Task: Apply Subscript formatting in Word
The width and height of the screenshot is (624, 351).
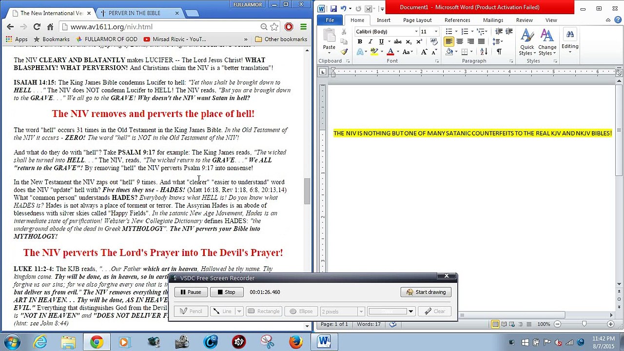Action: tap(410, 42)
